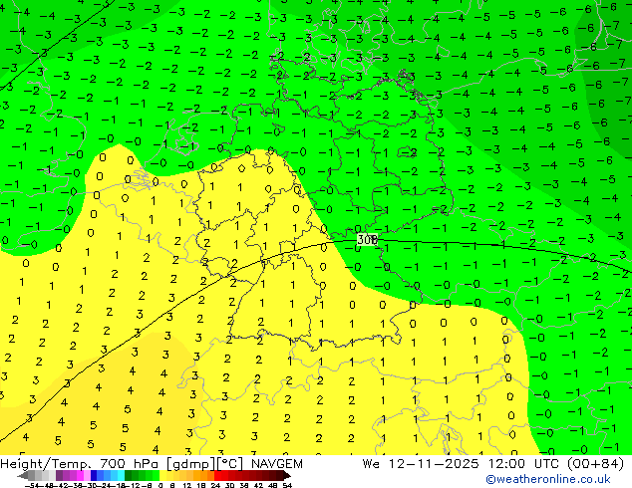Click the '12:00 UTC' time text
632x488 pixels.
tap(525, 464)
